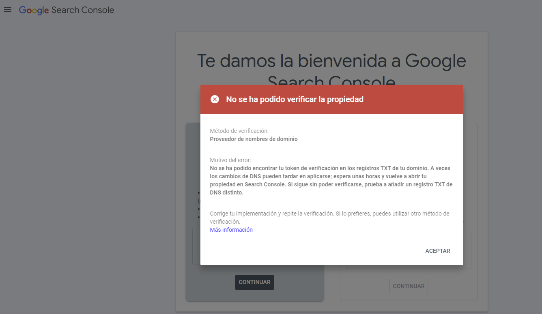
Task: Click the red error X icon
Action: (215, 99)
